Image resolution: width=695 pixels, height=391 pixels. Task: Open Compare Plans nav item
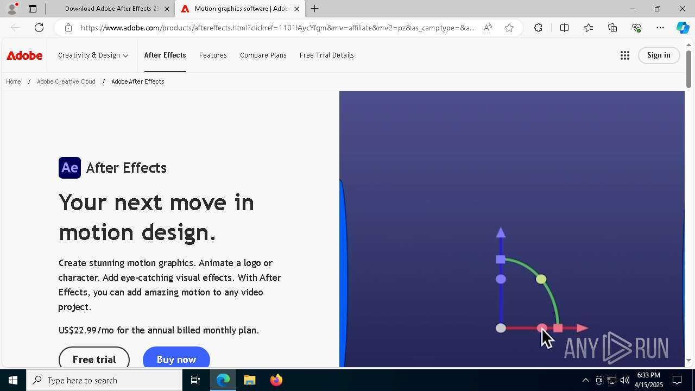tap(263, 55)
